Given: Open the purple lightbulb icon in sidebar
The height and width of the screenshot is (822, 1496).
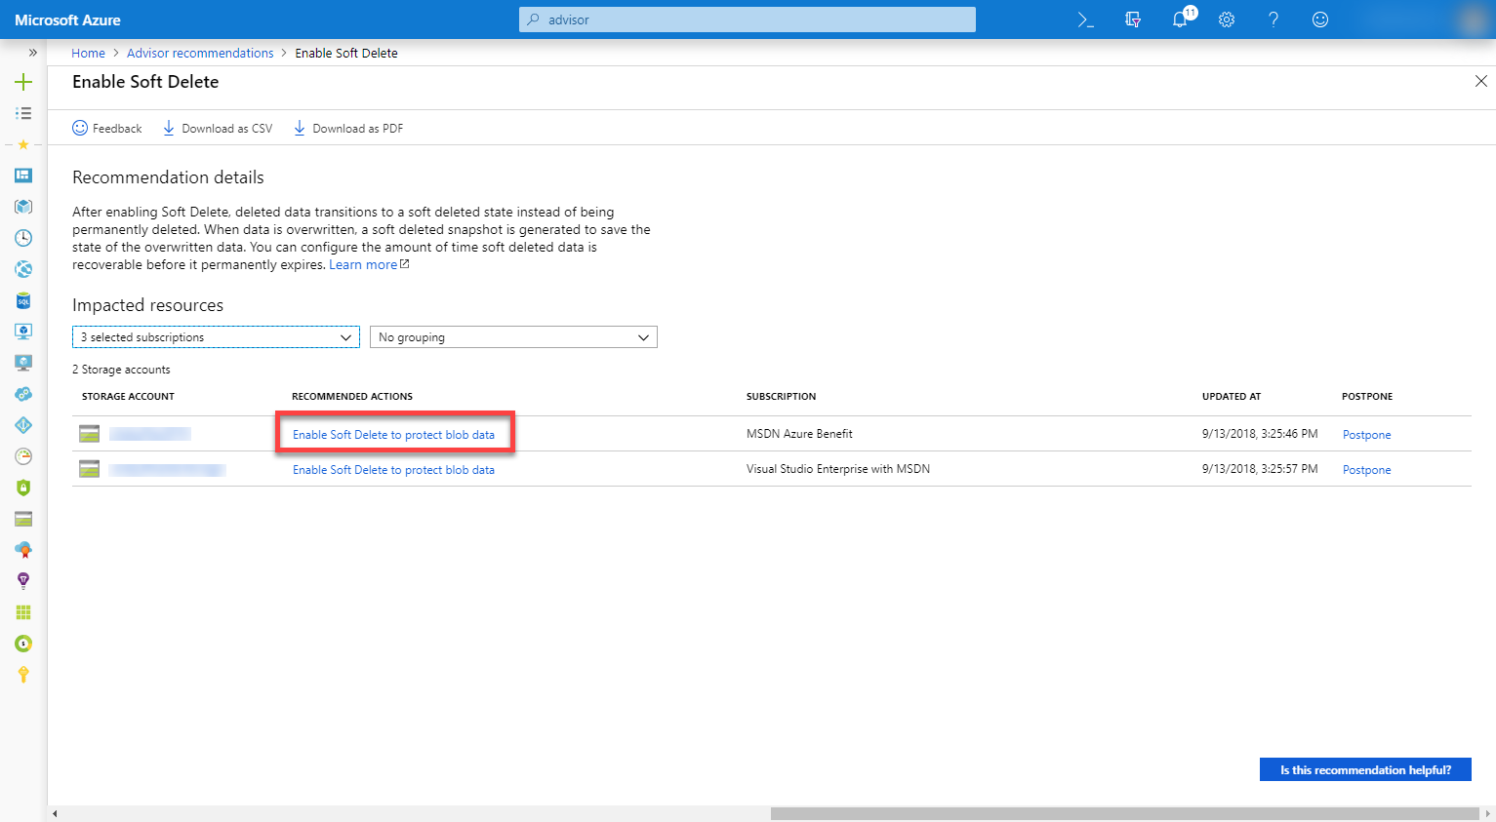Looking at the screenshot, I should (23, 581).
